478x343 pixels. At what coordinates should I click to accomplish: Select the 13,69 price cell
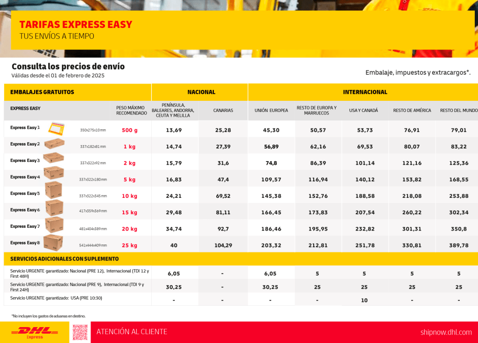click(x=174, y=130)
